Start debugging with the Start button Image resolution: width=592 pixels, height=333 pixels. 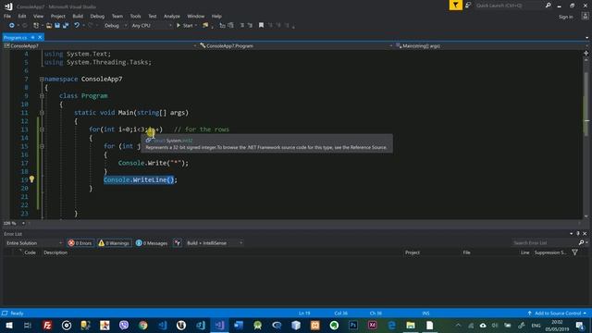[x=185, y=25]
